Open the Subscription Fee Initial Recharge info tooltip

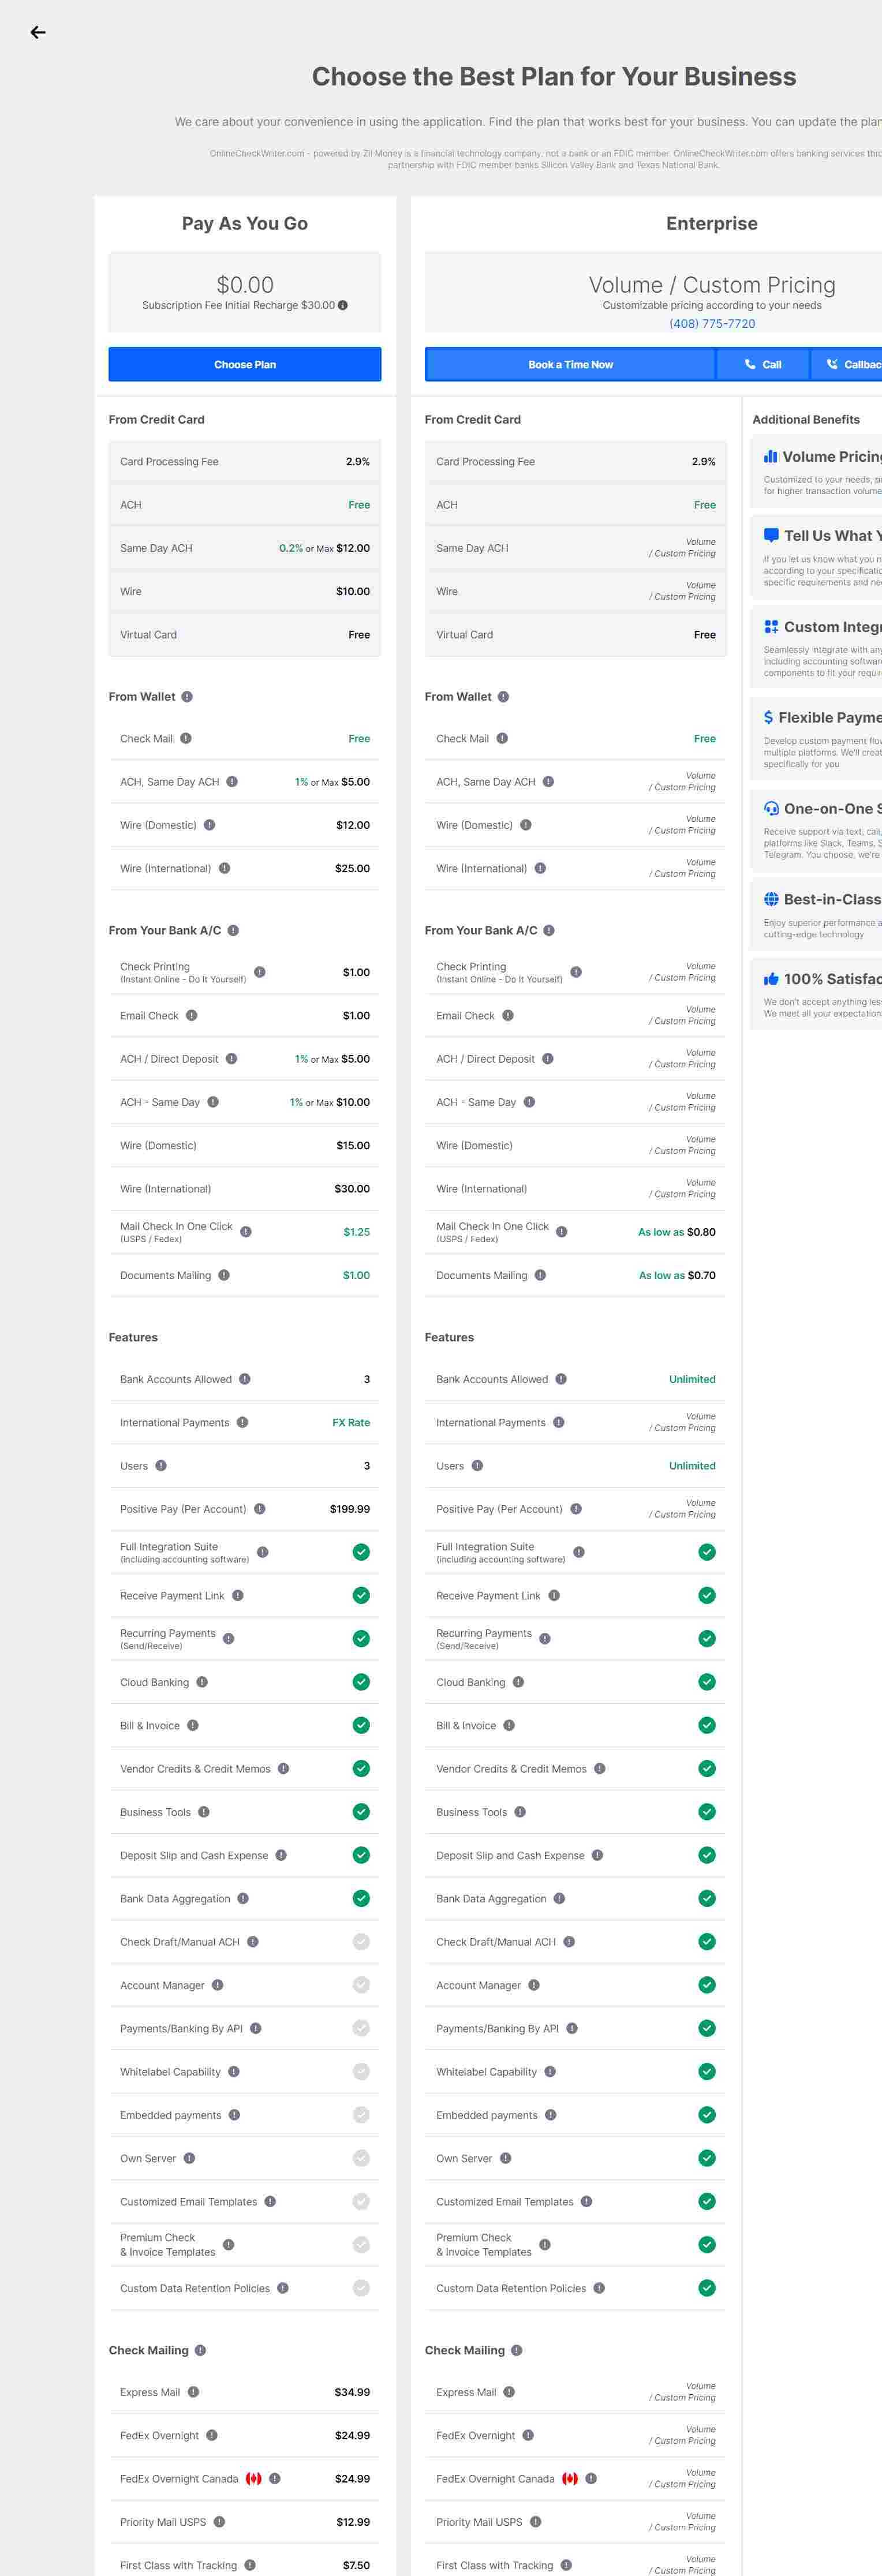click(343, 305)
